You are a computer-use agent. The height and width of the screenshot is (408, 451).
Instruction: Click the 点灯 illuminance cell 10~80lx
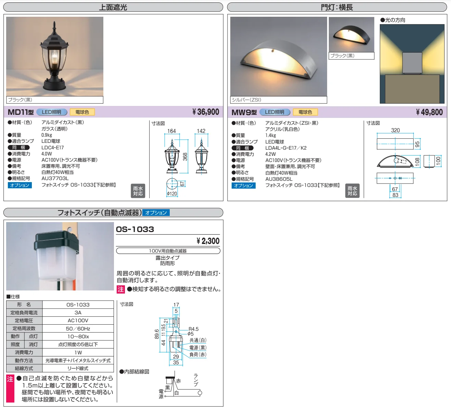(x=78, y=337)
